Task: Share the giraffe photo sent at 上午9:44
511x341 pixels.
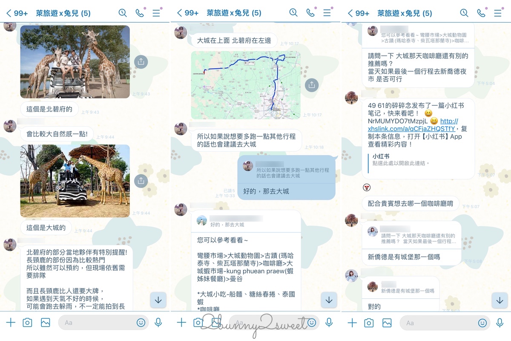Action: click(141, 181)
